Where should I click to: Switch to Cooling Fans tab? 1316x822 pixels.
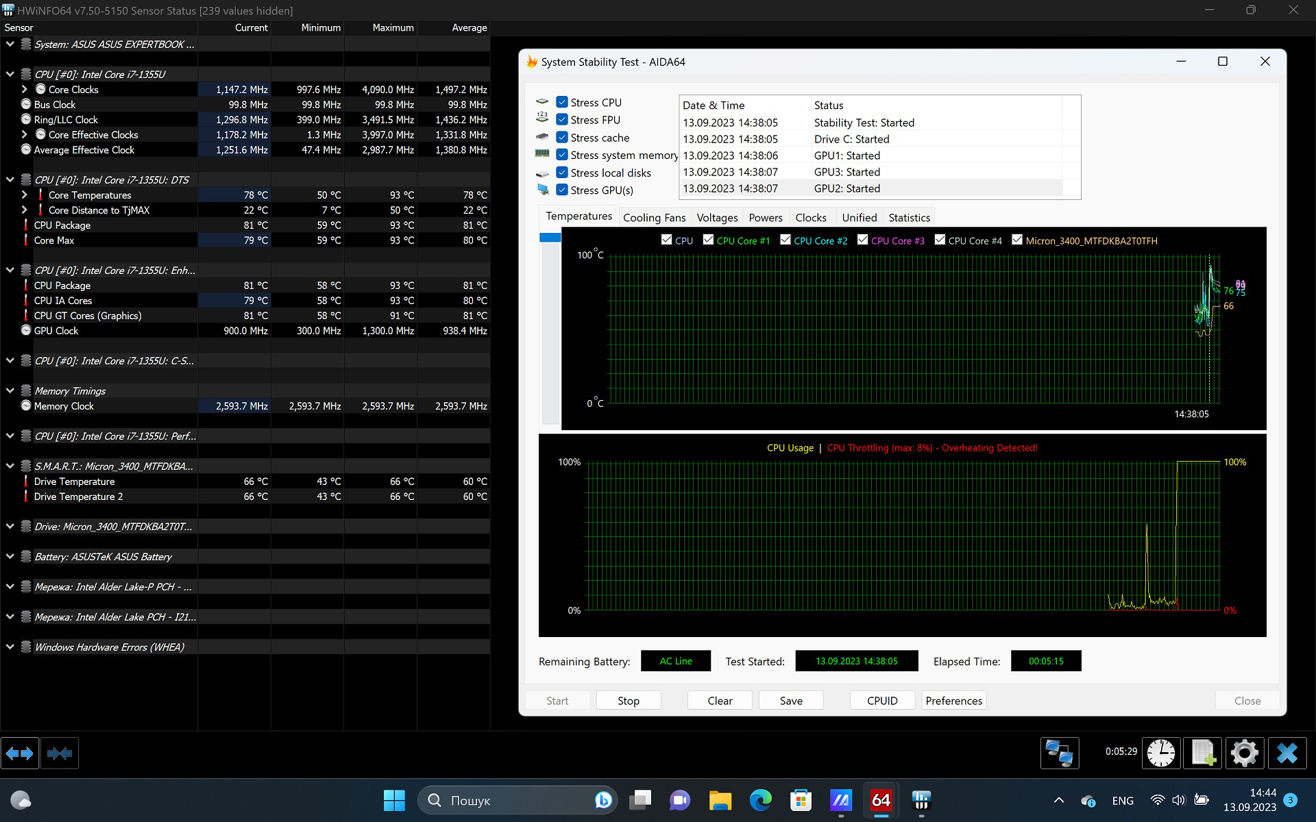click(654, 218)
